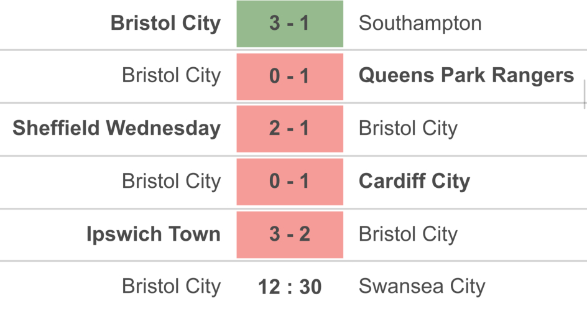The width and height of the screenshot is (587, 311).
Task: Click Bristol City in the Southampton row
Action: (165, 24)
